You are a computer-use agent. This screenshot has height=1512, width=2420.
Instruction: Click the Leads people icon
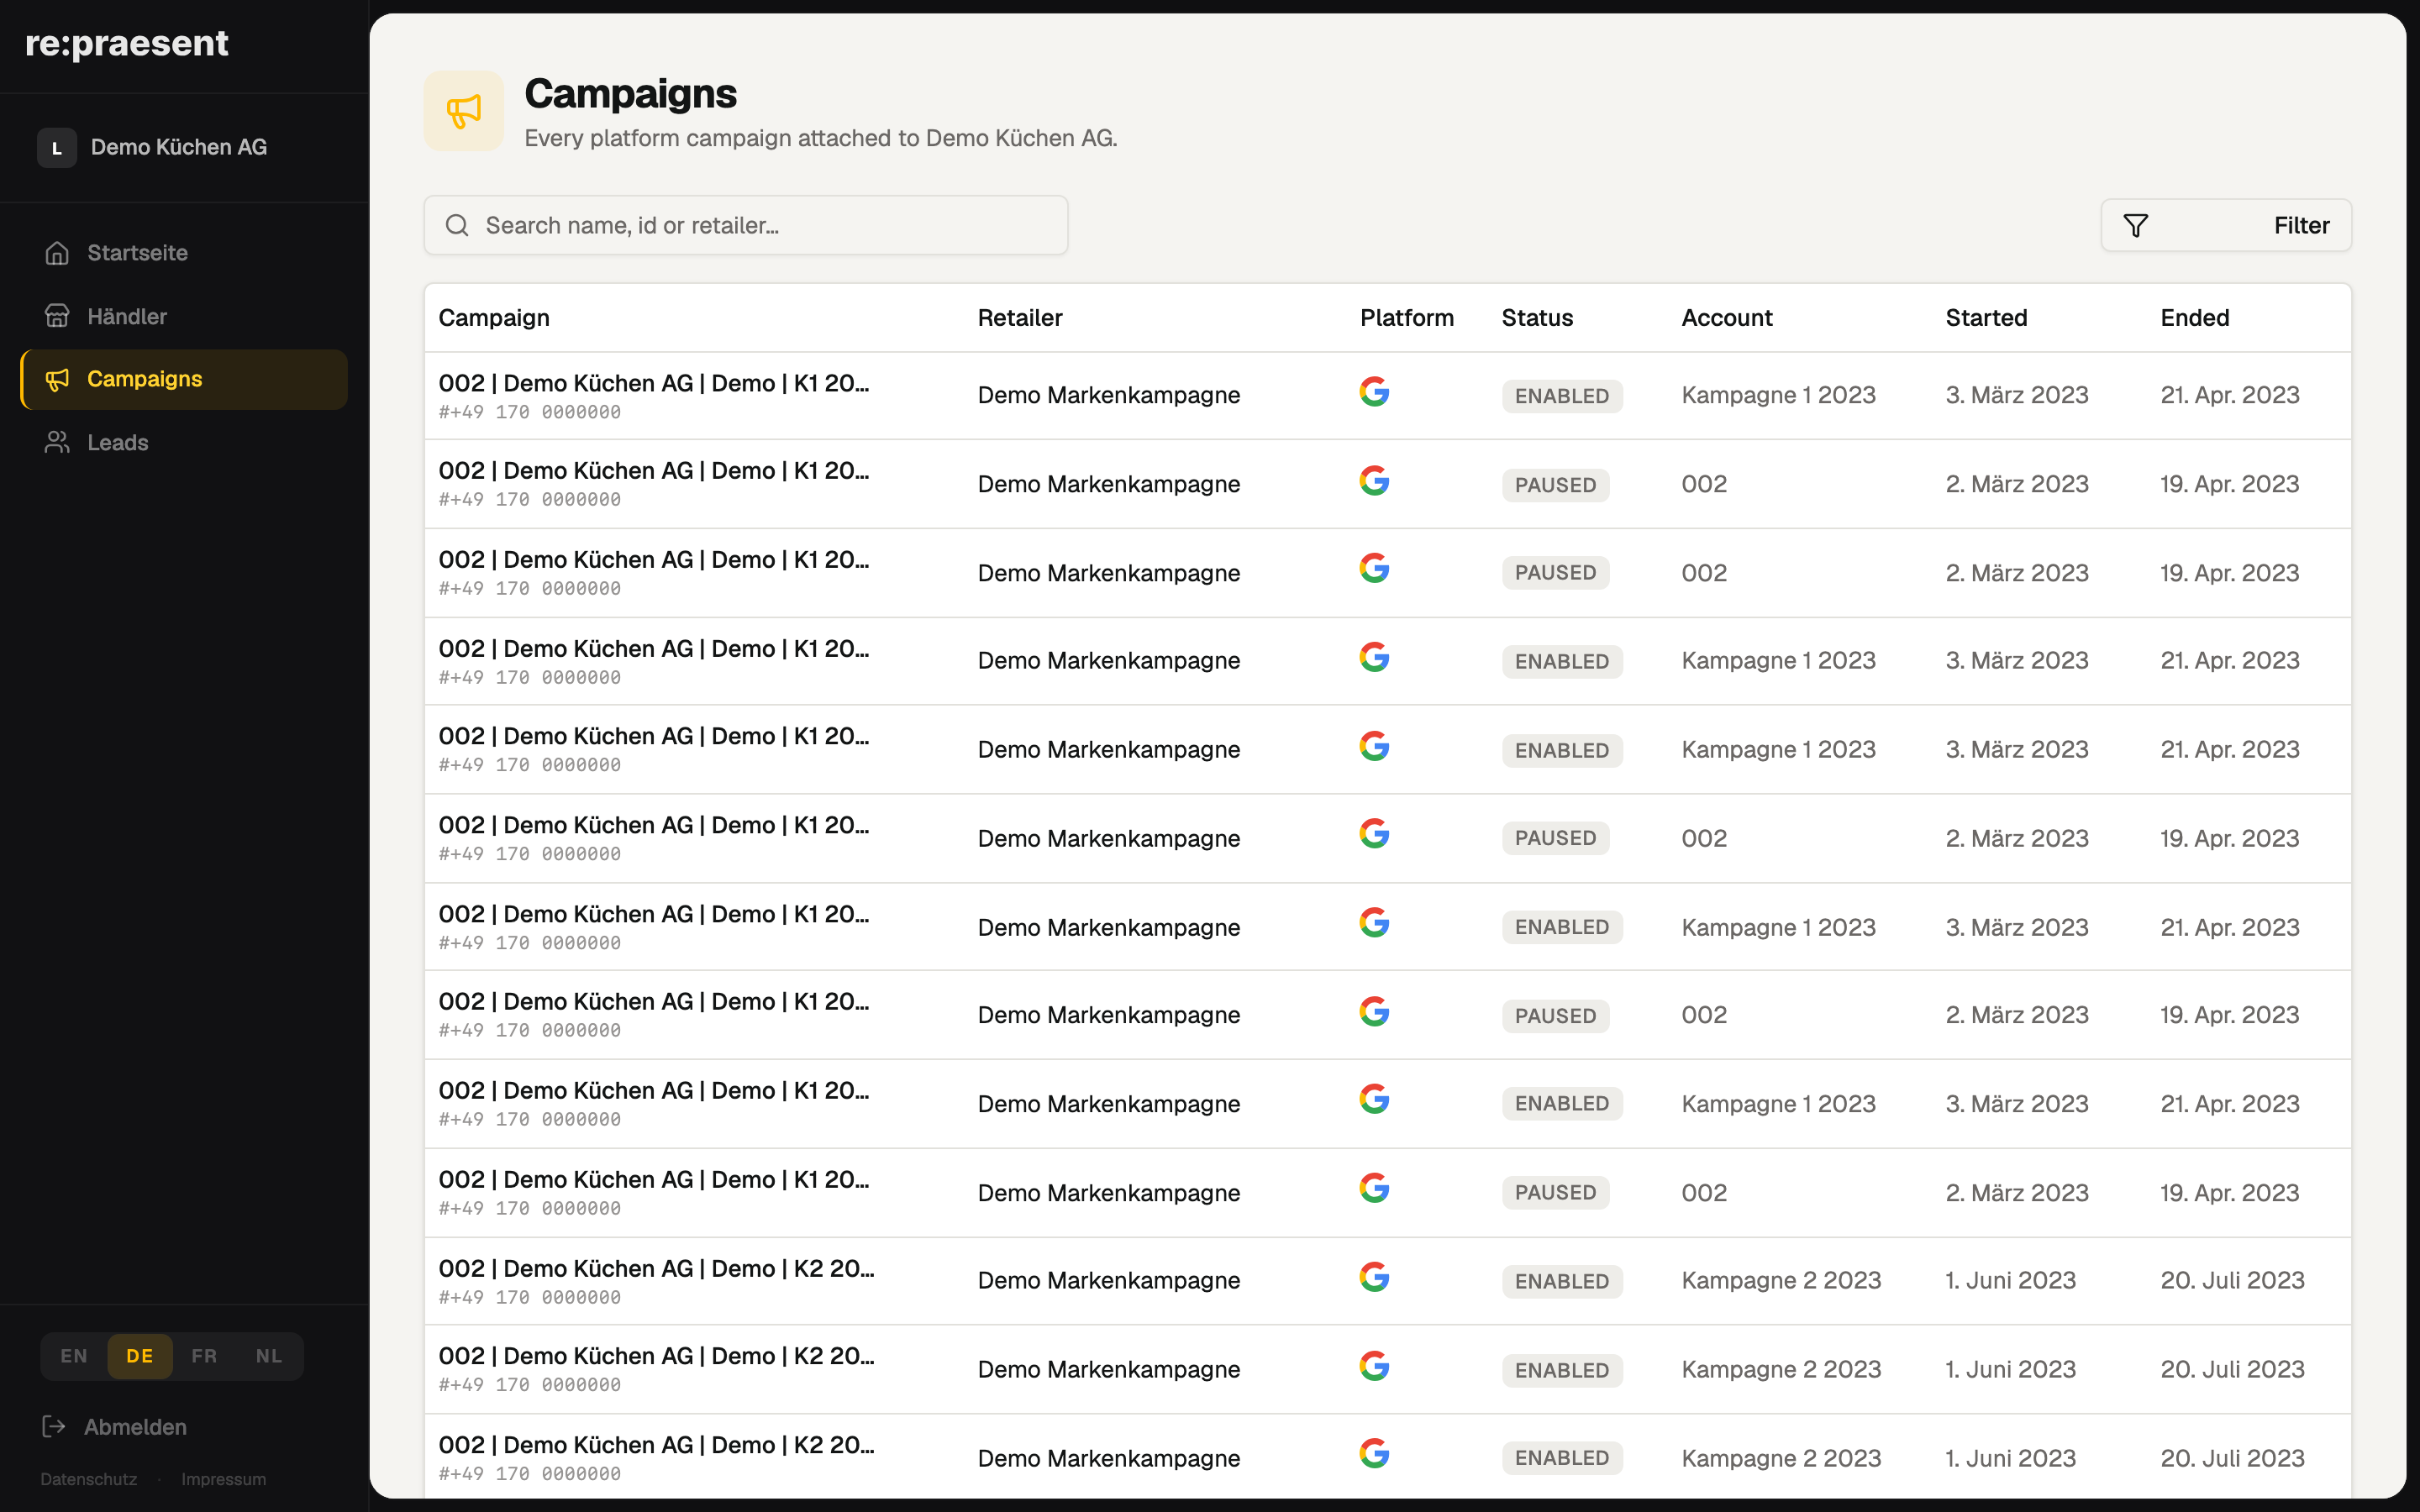point(57,442)
